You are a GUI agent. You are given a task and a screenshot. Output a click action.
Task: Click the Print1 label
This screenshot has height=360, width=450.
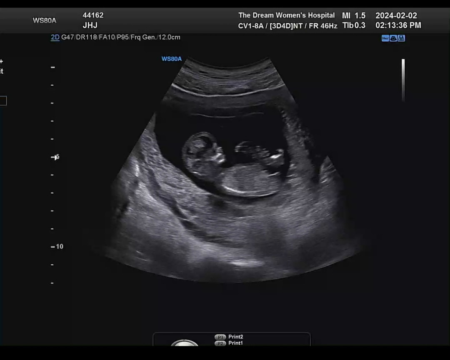coord(236,343)
